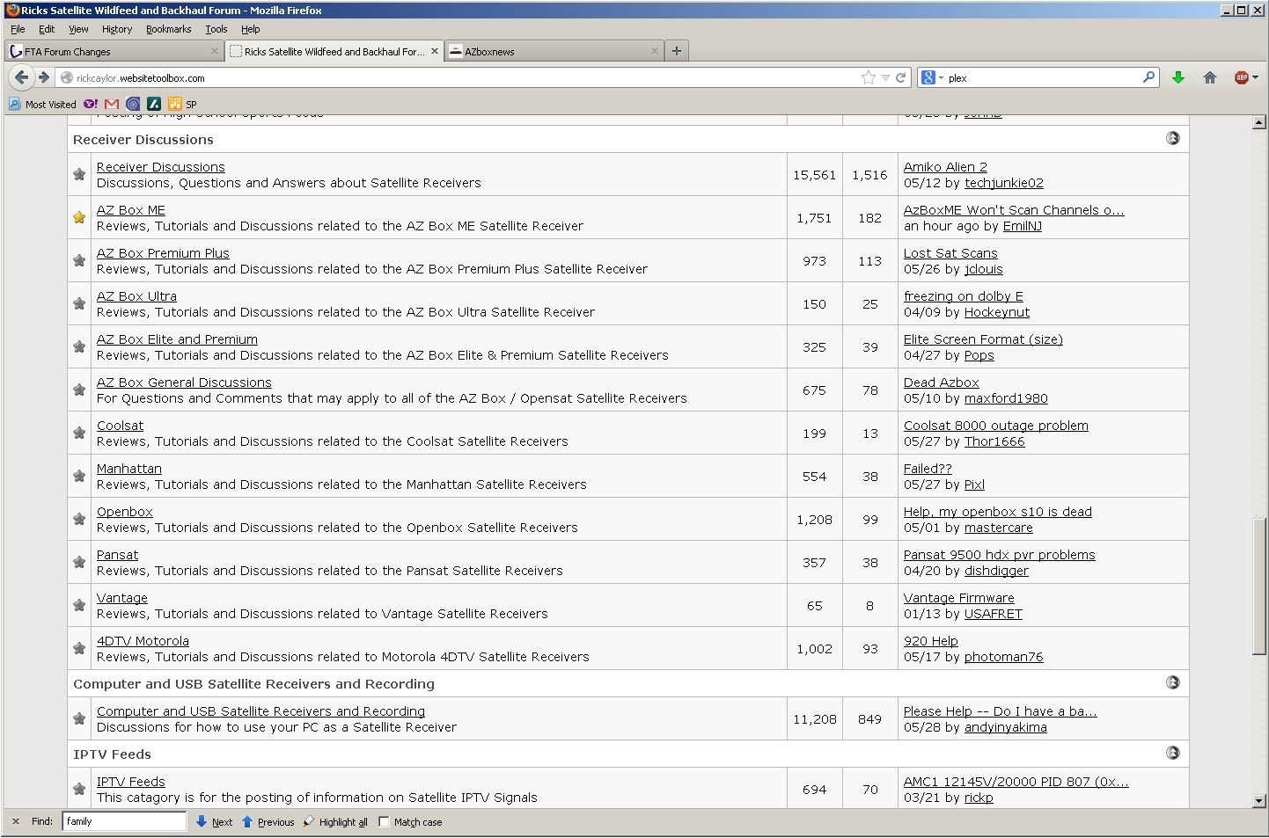This screenshot has height=838, width=1269.
Task: Collapse the IPTV Feeds category section
Action: pos(1172,753)
